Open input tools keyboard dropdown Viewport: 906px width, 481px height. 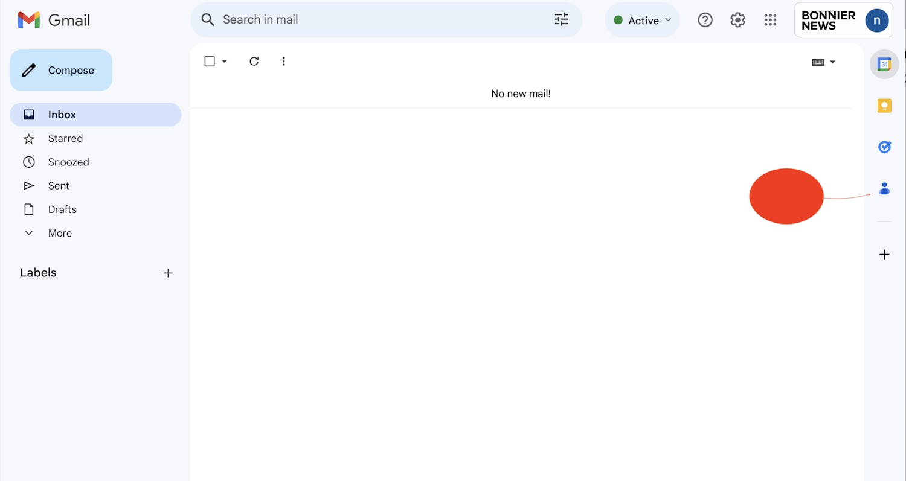(x=832, y=62)
